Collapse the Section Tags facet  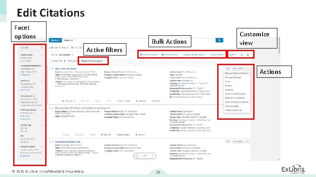42,125
